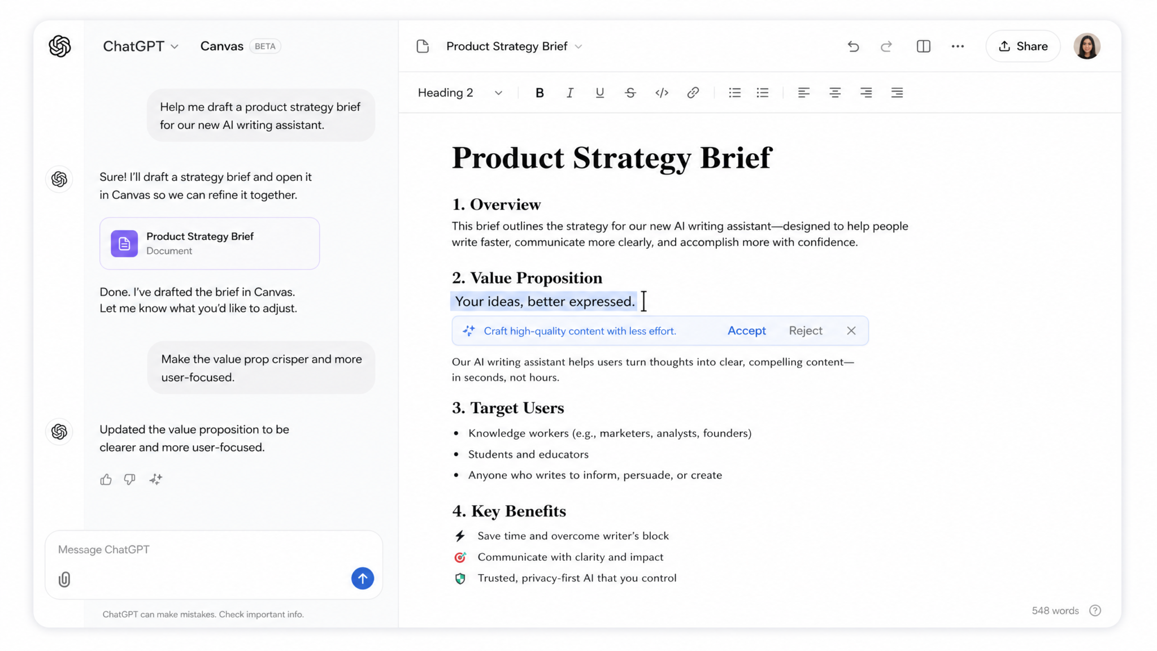The width and height of the screenshot is (1157, 651).
Task: Accept the suggested value proposition edit
Action: (747, 331)
